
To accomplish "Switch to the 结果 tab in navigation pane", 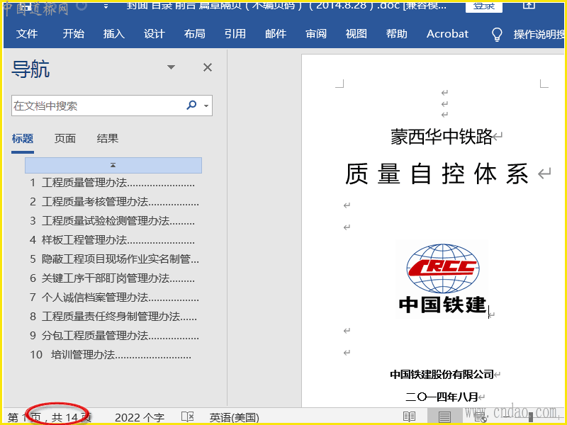I will [x=108, y=138].
